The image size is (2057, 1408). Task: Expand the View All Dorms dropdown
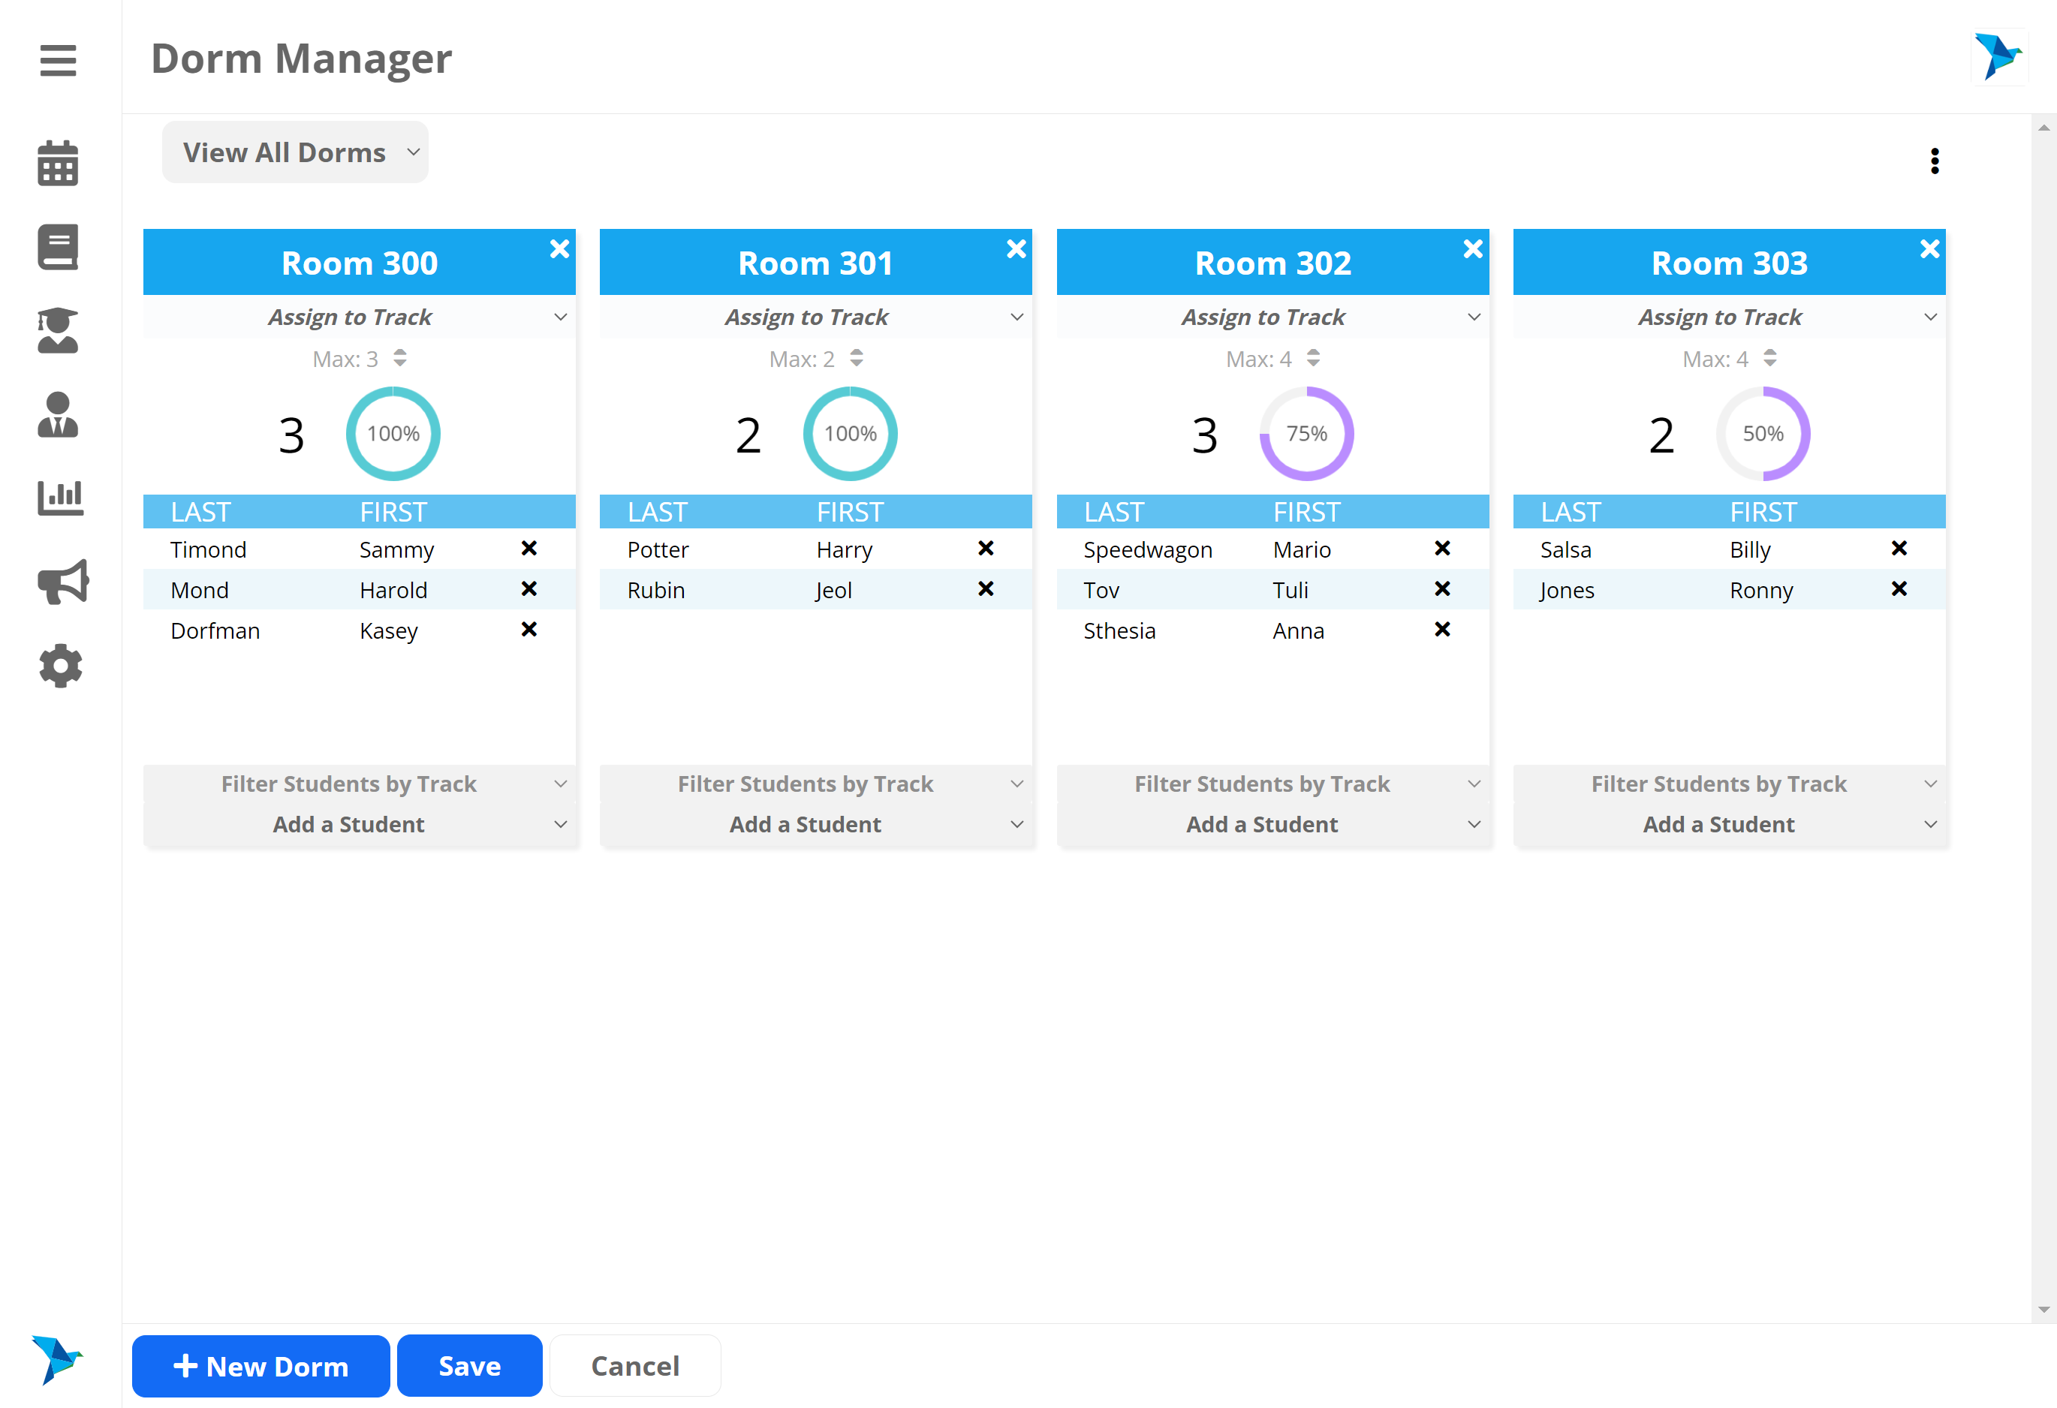[295, 152]
